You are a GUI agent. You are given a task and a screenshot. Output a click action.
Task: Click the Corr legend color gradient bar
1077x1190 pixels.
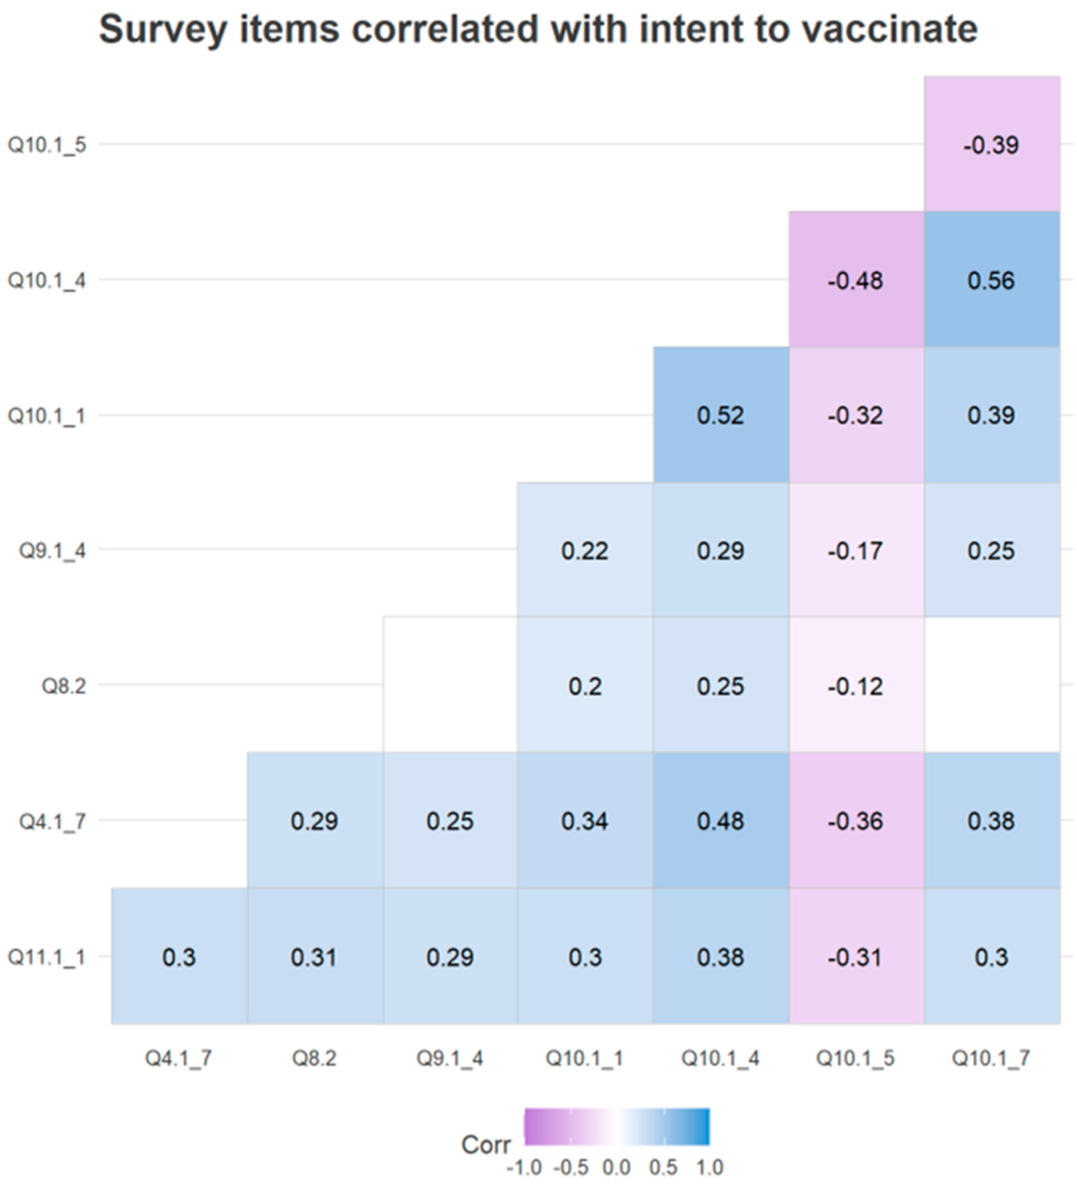click(616, 1127)
